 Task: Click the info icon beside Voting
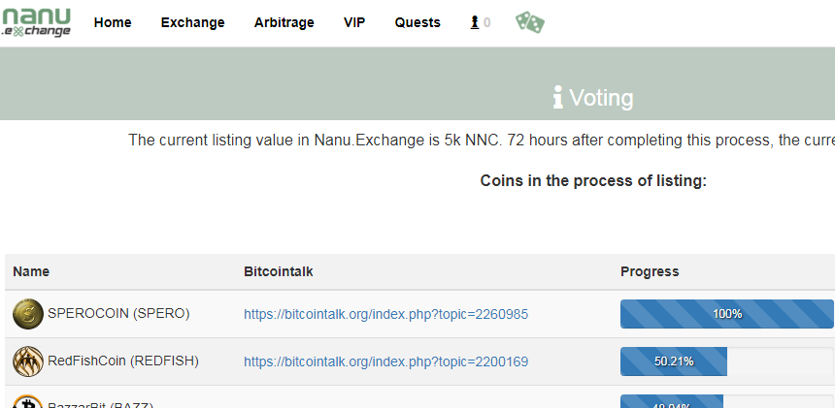(557, 97)
